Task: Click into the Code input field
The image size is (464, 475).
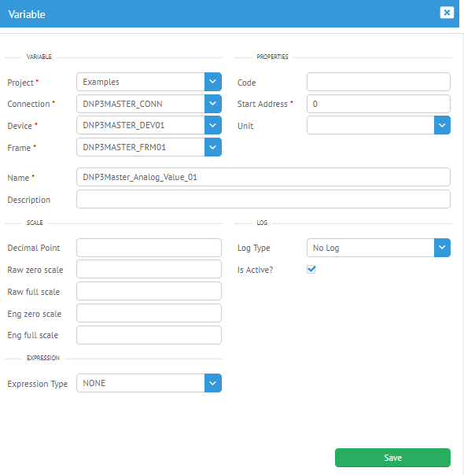Action: pos(378,82)
